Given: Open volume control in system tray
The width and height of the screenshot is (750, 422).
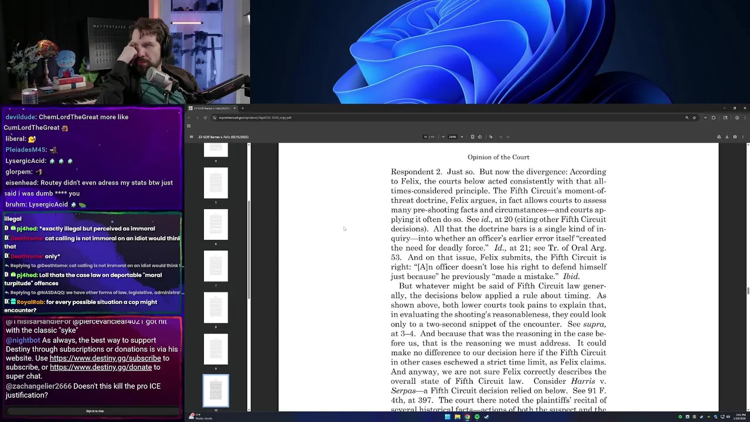Looking at the screenshot, I should pos(728,417).
